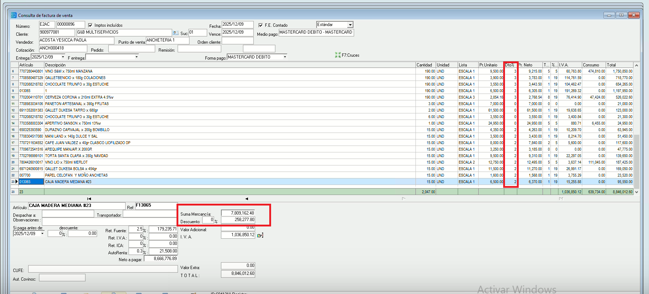Viewport: 649px width, 294px height.
Task: Click the Medio pago field
Action: (x=316, y=33)
